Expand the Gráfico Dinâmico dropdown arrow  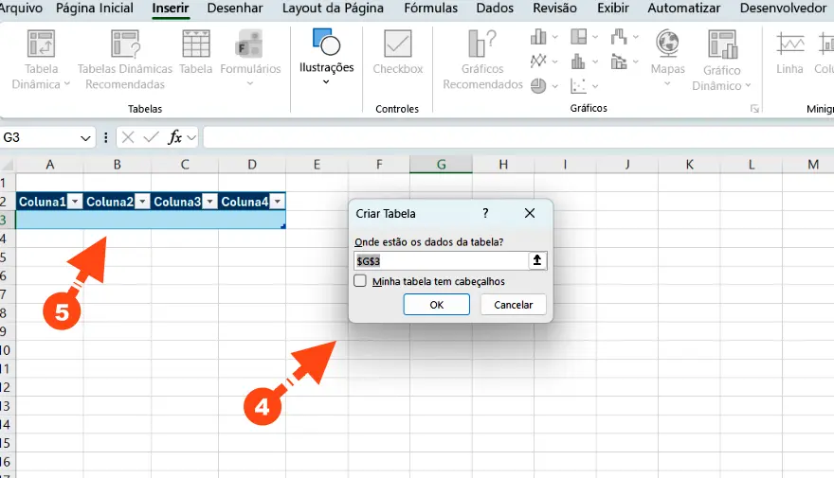(x=748, y=85)
